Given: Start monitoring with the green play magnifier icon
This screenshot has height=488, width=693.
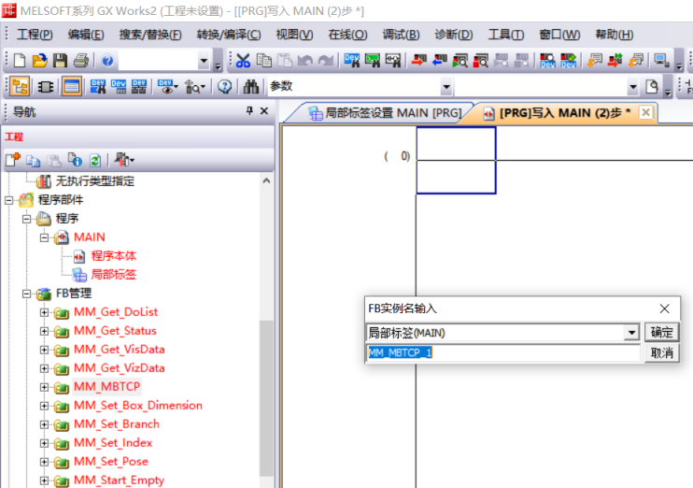Looking at the screenshot, I should coord(460,60).
